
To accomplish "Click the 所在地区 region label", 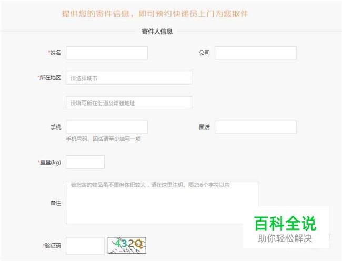I will (49, 78).
